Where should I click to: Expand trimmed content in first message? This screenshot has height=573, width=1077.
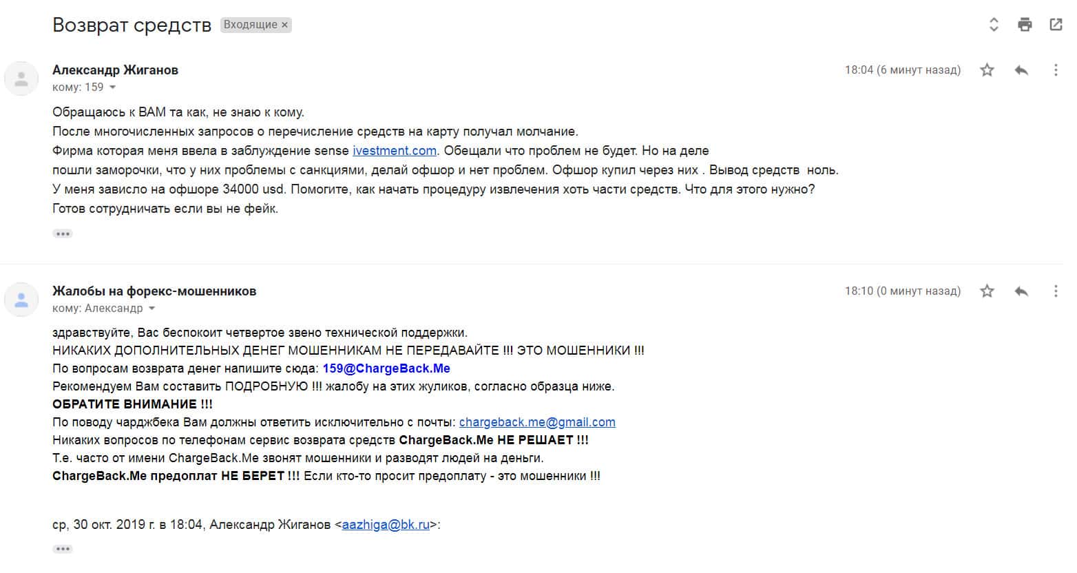pyautogui.click(x=63, y=233)
